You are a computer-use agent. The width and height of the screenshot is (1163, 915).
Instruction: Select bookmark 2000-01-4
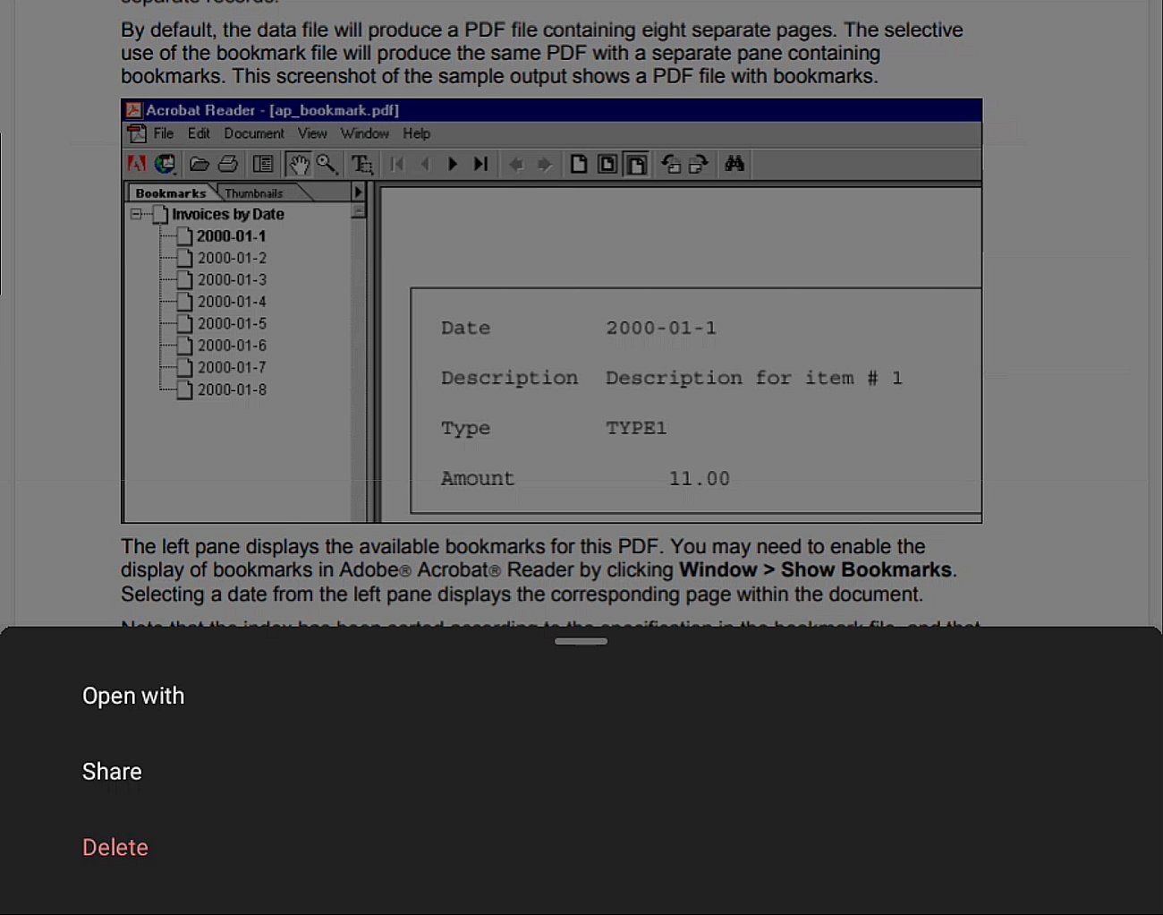point(232,302)
